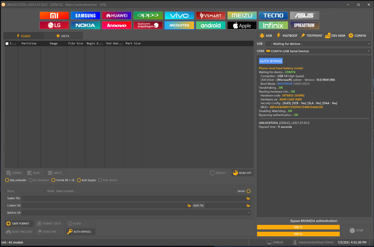Open the Testpoint viewer
Viewport: 374px width, 247px height.
[311, 36]
